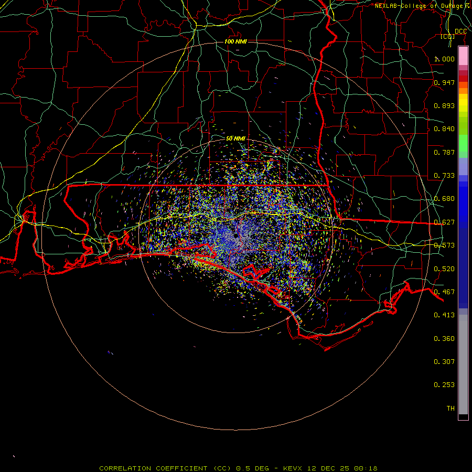Select the 0.947 scale label

click(444, 82)
